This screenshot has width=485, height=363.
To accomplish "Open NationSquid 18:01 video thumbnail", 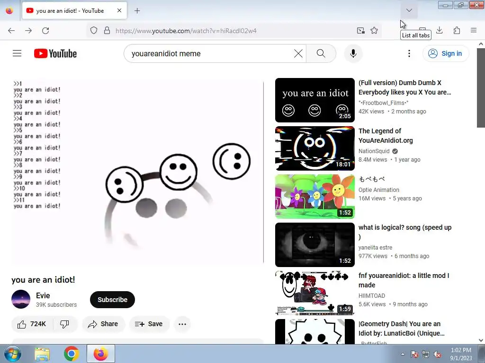I will pyautogui.click(x=315, y=148).
